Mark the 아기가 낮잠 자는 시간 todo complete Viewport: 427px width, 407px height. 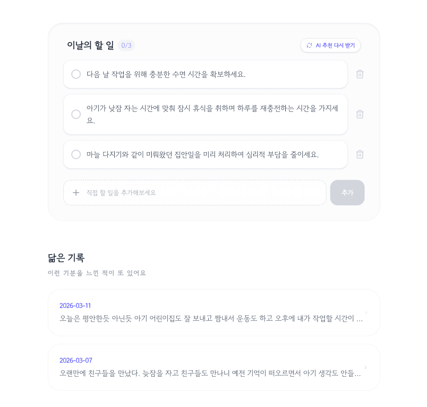(76, 114)
